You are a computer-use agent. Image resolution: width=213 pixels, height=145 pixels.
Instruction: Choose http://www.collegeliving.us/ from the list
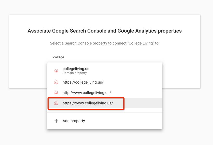105,93
